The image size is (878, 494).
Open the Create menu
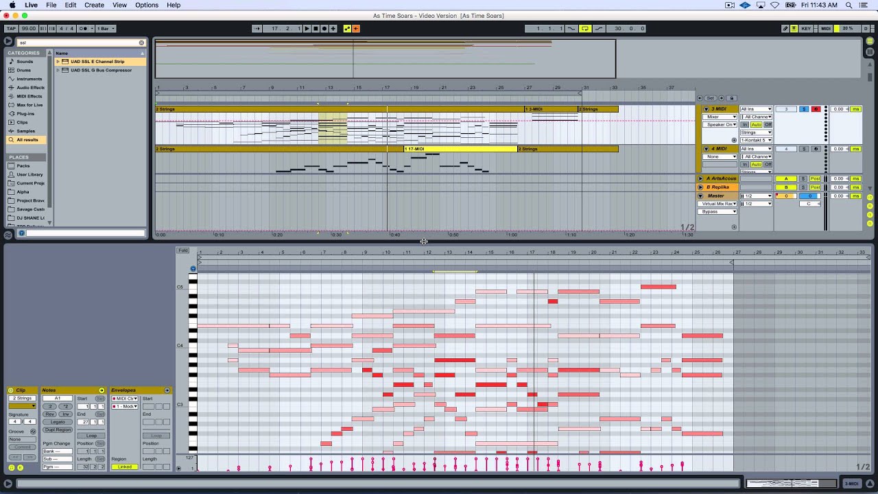(94, 5)
